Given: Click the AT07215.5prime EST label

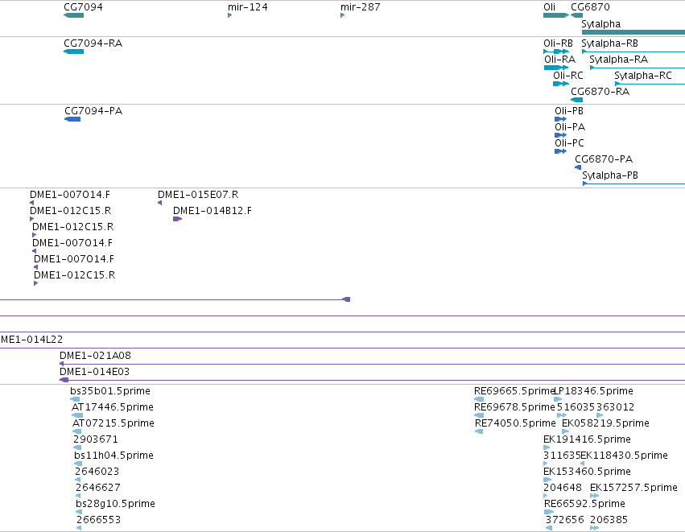Looking at the screenshot, I should coord(113,423).
